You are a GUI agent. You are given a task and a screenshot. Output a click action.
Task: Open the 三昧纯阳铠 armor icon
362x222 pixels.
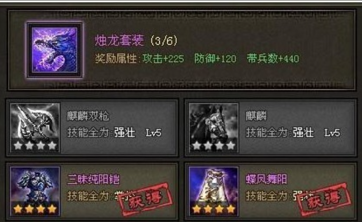coord(35,191)
